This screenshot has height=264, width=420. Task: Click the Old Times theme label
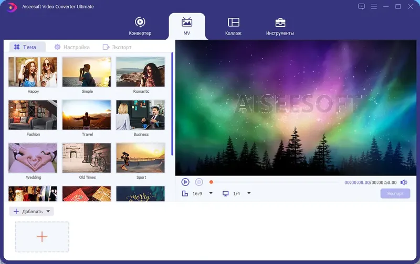[87, 178]
